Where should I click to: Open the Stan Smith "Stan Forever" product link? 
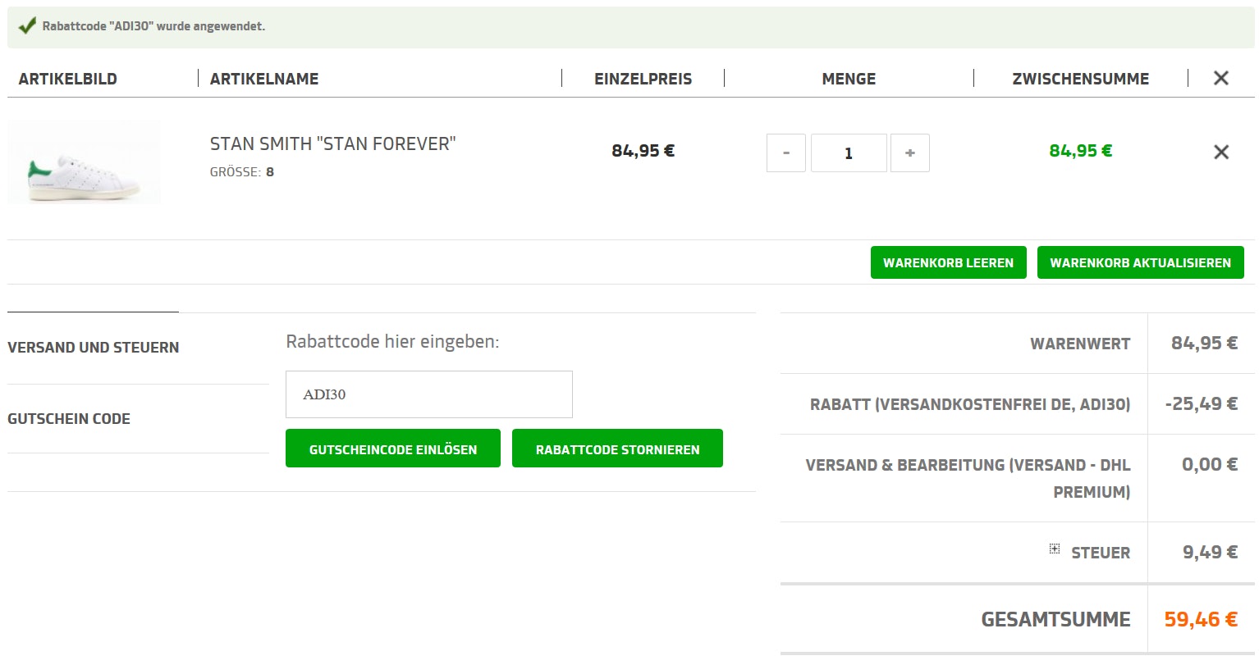click(332, 144)
